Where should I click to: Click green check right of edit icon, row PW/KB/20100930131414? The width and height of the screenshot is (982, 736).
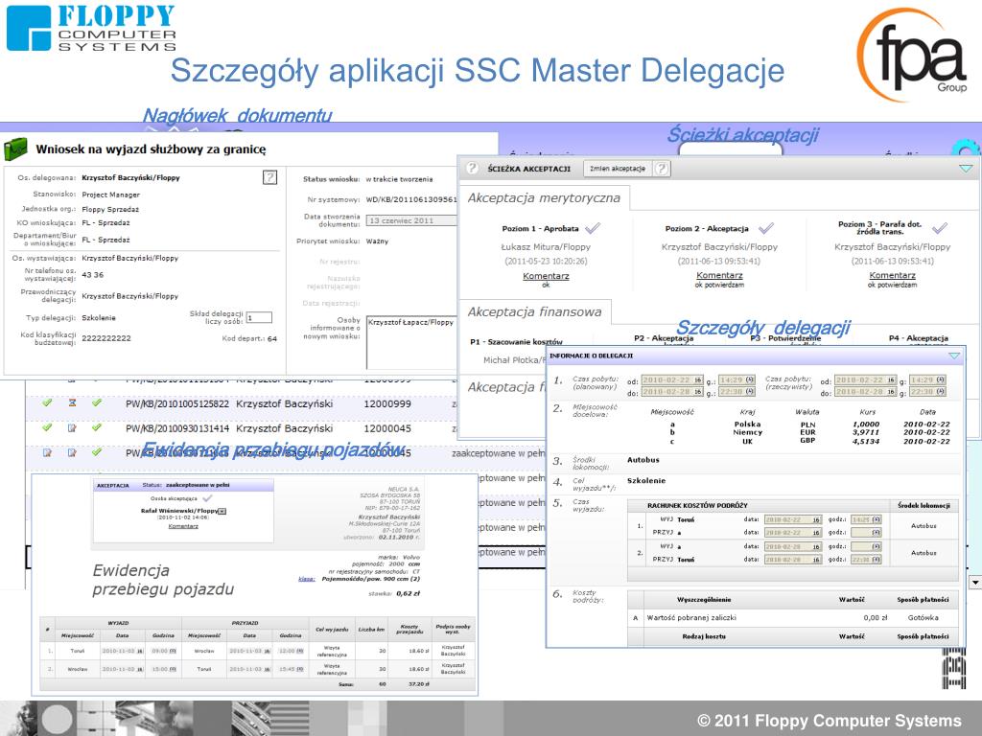pyautogui.click(x=97, y=427)
